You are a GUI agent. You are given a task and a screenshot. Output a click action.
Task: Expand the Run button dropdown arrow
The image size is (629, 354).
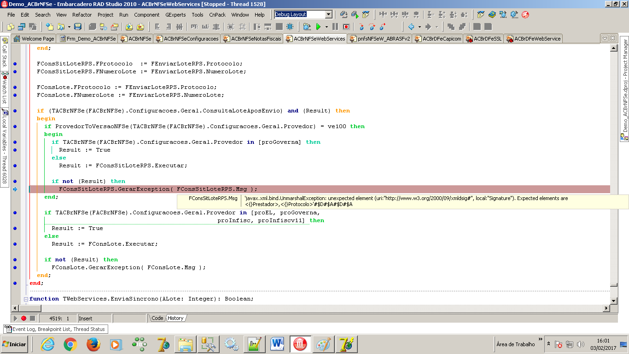tap(326, 27)
